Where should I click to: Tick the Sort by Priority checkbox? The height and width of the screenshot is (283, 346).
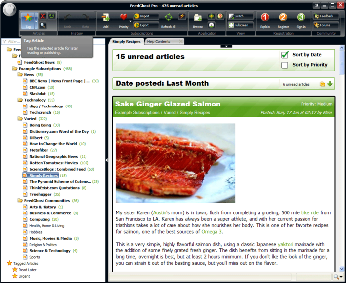pos(285,65)
